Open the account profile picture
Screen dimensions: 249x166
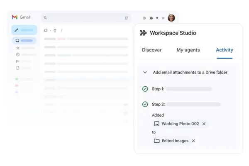tap(171, 18)
